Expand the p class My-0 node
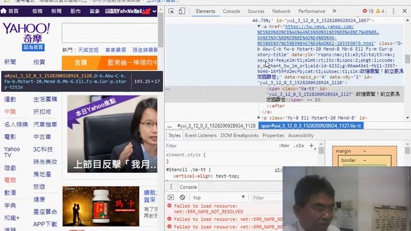 point(259,117)
